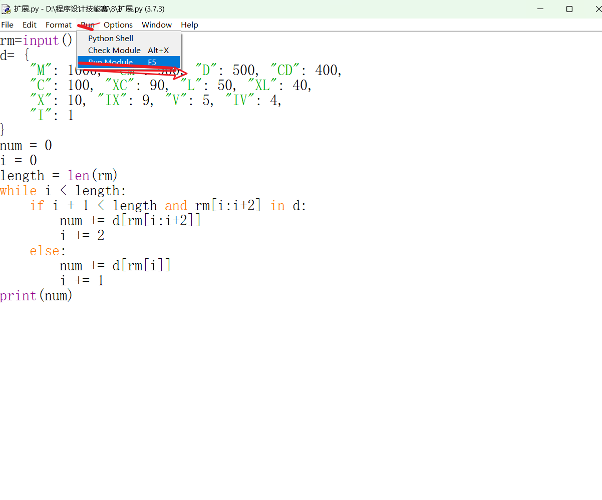
Task: Click the 'num = 0' line
Action: [26, 146]
